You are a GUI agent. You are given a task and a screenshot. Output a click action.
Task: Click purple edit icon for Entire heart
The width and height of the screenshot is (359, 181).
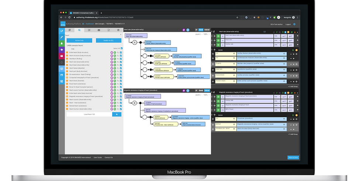click(112, 52)
